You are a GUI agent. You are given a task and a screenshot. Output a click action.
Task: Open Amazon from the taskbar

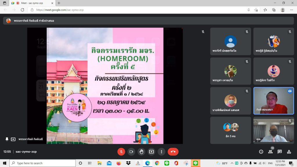[x=138, y=163]
